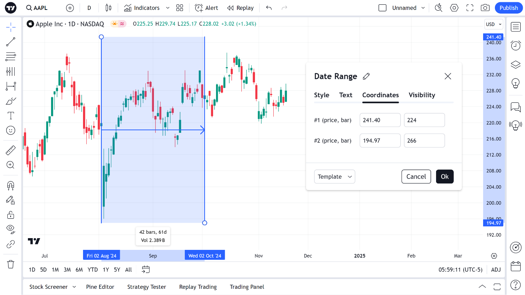Screen dimensions: 525x295
Task: Confirm with the Ok button
Action: coord(445,176)
